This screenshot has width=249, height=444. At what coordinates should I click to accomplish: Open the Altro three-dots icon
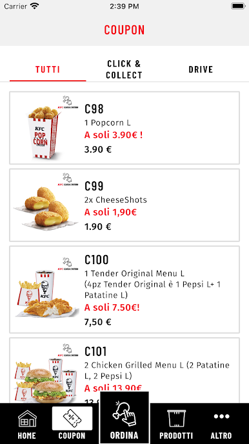coord(221,416)
